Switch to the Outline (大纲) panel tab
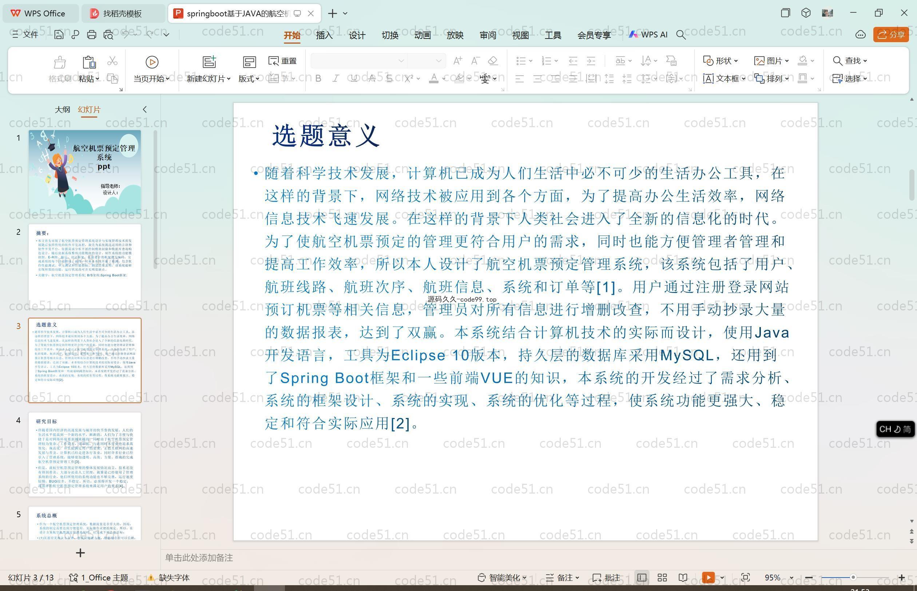The image size is (917, 591). pos(62,110)
